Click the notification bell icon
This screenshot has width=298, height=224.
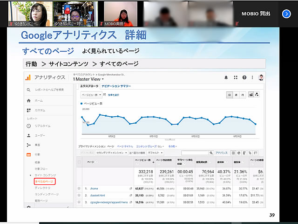(226, 77)
